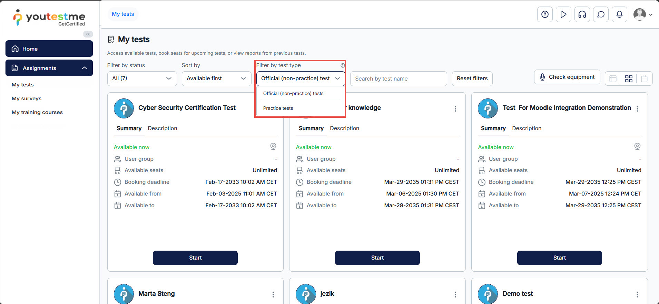Viewport: 659px width, 304px height.
Task: Start the Test For Moodle Integration Demonstration
Action: [x=559, y=258]
